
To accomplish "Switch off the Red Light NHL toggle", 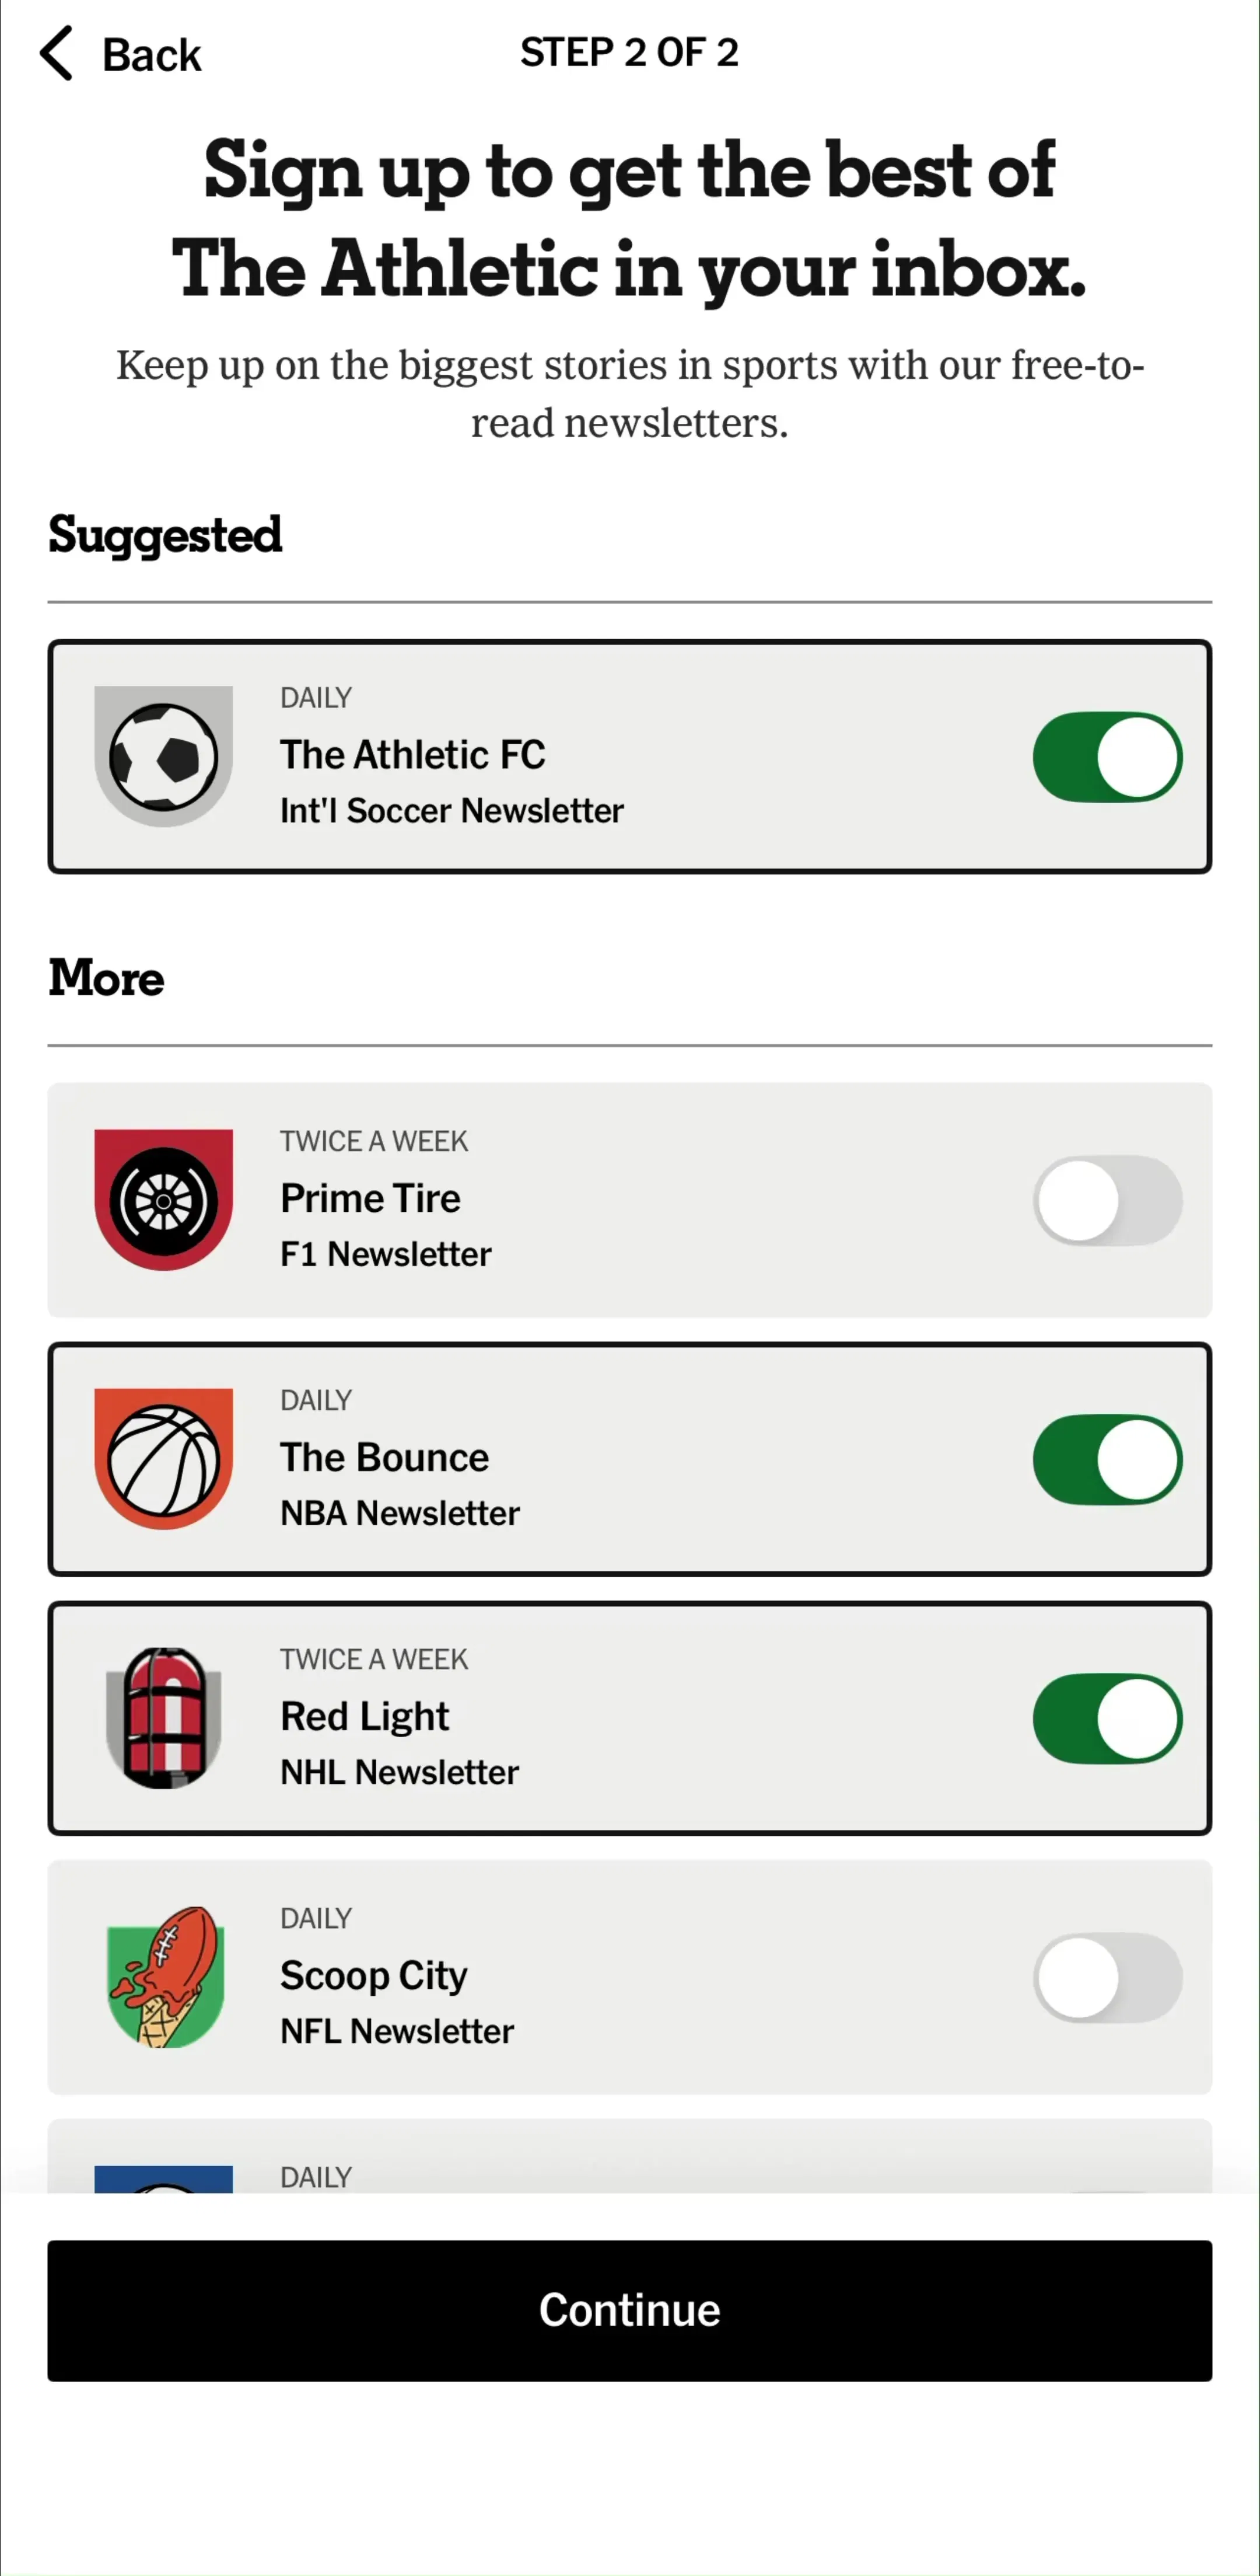I will pos(1107,1719).
